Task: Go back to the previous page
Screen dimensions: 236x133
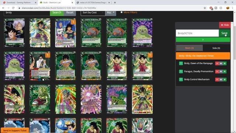Action: click(3, 8)
